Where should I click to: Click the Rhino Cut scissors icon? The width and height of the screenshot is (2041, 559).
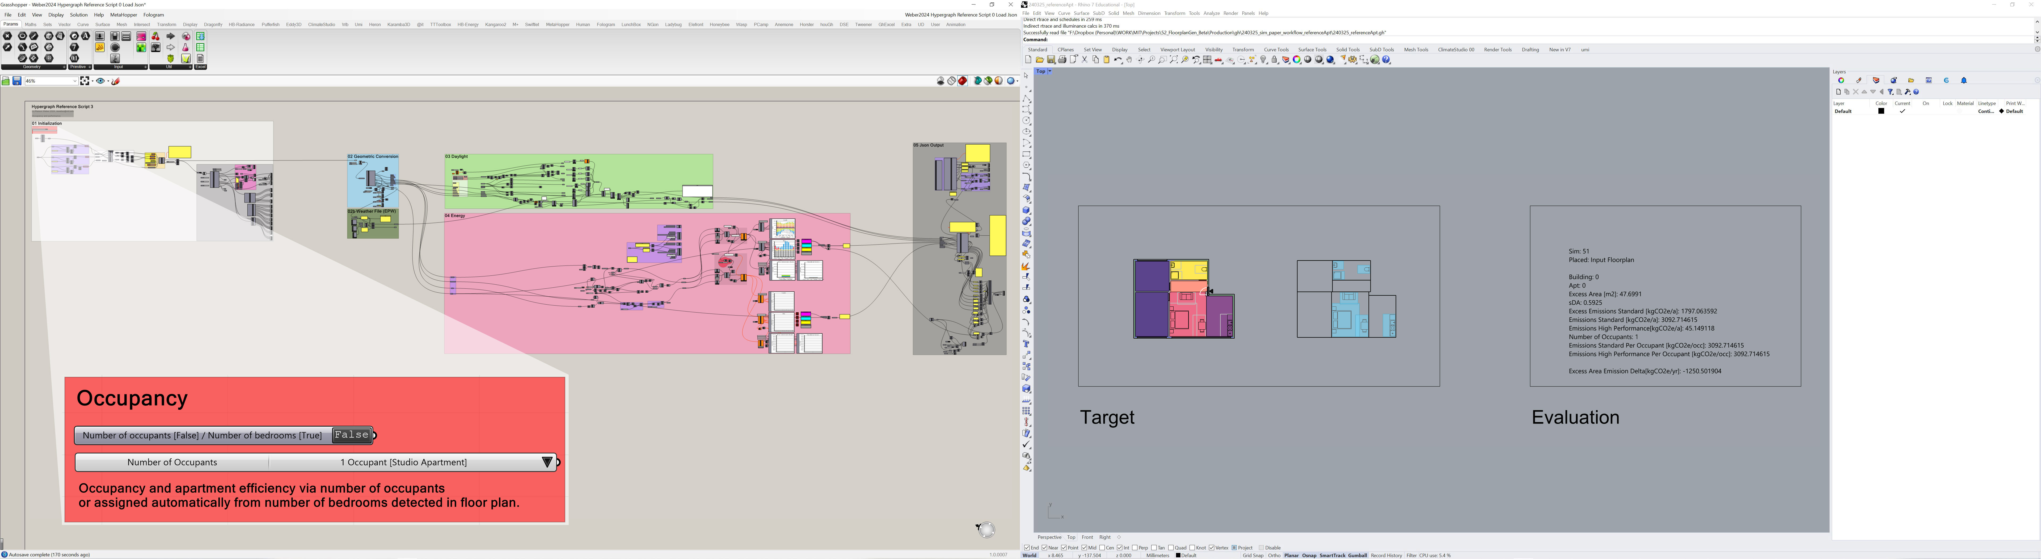1085,60
